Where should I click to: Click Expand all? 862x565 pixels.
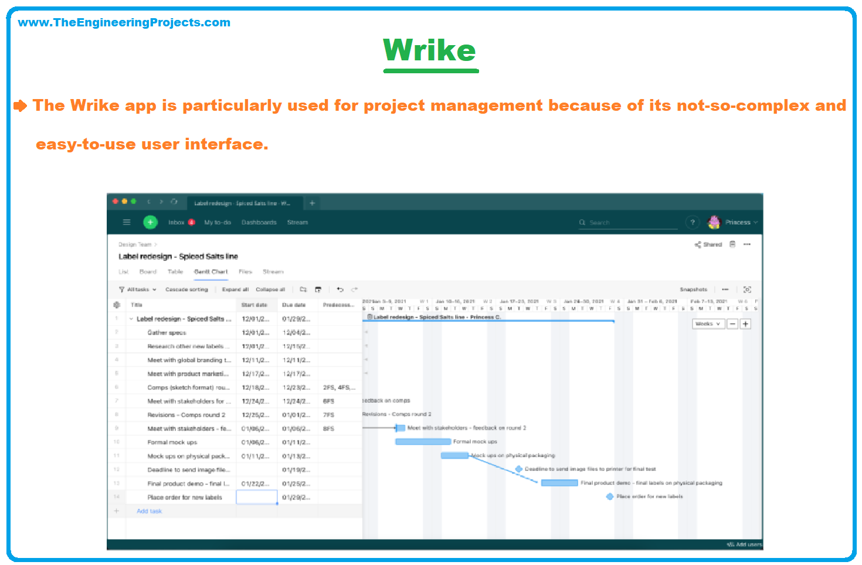click(235, 290)
